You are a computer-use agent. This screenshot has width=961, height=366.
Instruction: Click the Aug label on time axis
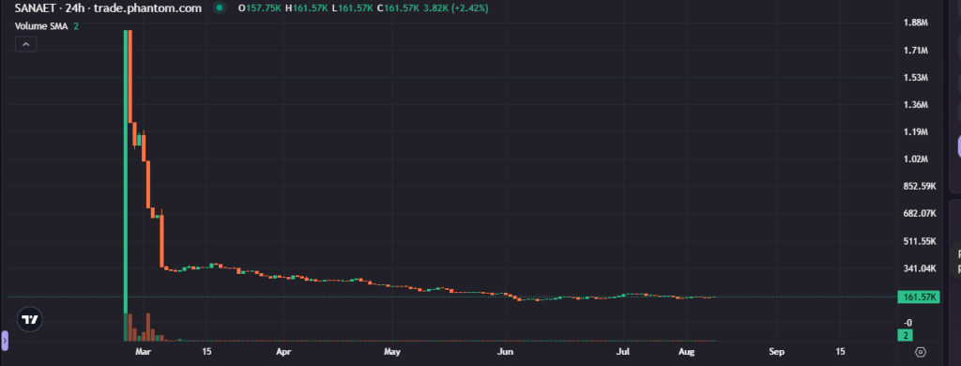coord(687,352)
